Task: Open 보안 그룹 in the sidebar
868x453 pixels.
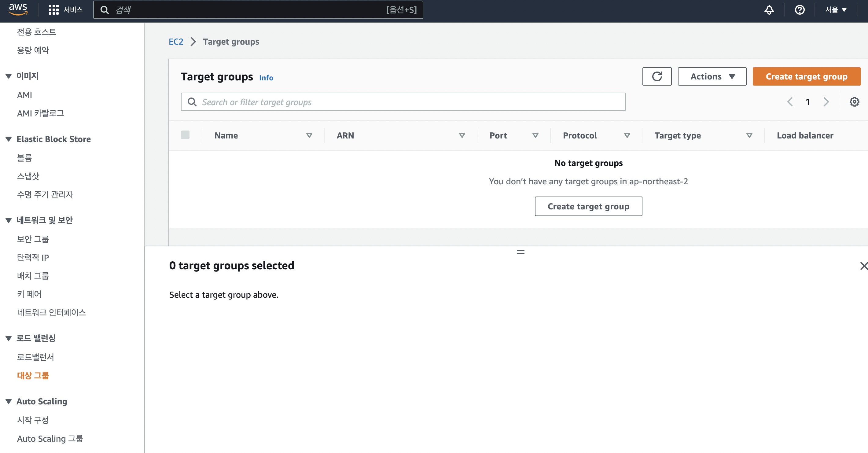Action: pyautogui.click(x=33, y=239)
